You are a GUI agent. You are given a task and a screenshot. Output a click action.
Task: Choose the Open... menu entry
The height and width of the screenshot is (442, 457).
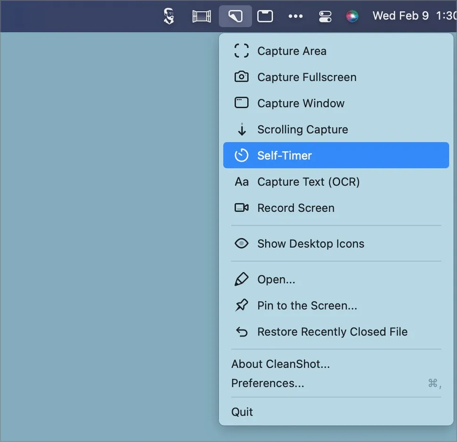tap(276, 280)
